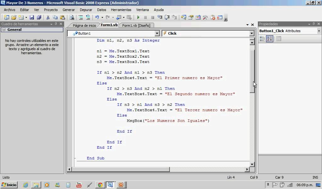The height and width of the screenshot is (189, 322).
Task: Open the Archivo menu
Action: point(9,10)
